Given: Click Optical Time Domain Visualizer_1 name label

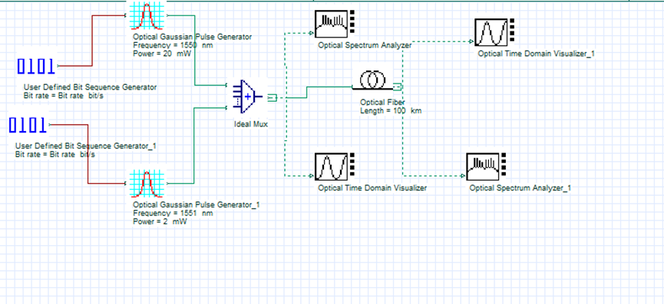Looking at the screenshot, I should coord(537,54).
